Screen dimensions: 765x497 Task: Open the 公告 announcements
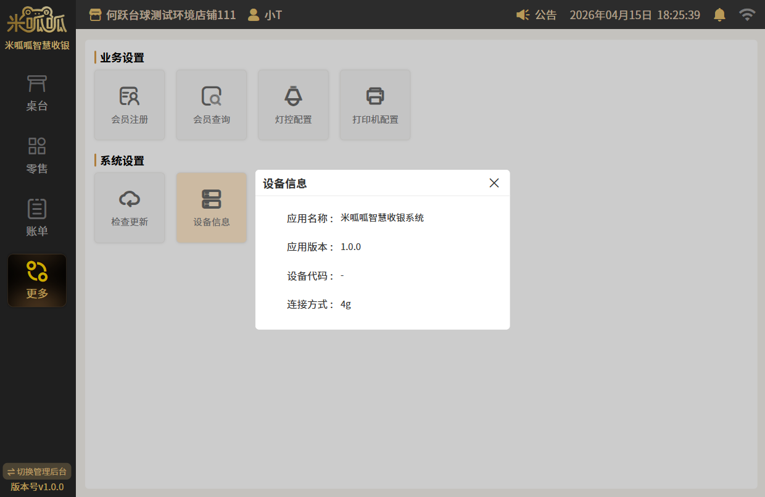[x=536, y=15]
